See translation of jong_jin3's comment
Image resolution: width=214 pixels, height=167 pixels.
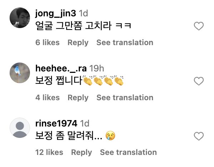pyautogui.click(x=124, y=43)
